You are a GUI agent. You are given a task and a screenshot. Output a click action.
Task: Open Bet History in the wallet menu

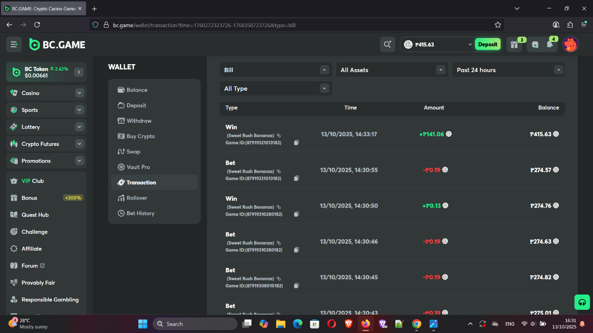pyautogui.click(x=140, y=213)
